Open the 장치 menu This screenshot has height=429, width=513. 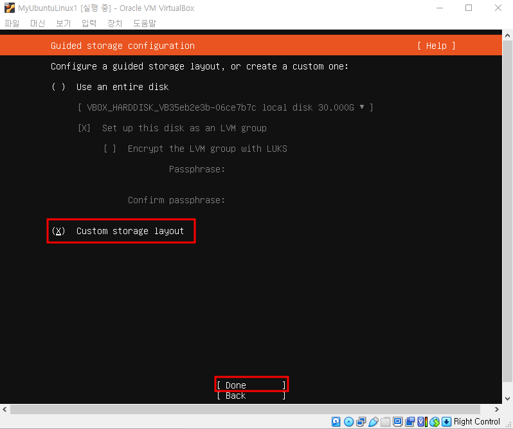[x=115, y=23]
